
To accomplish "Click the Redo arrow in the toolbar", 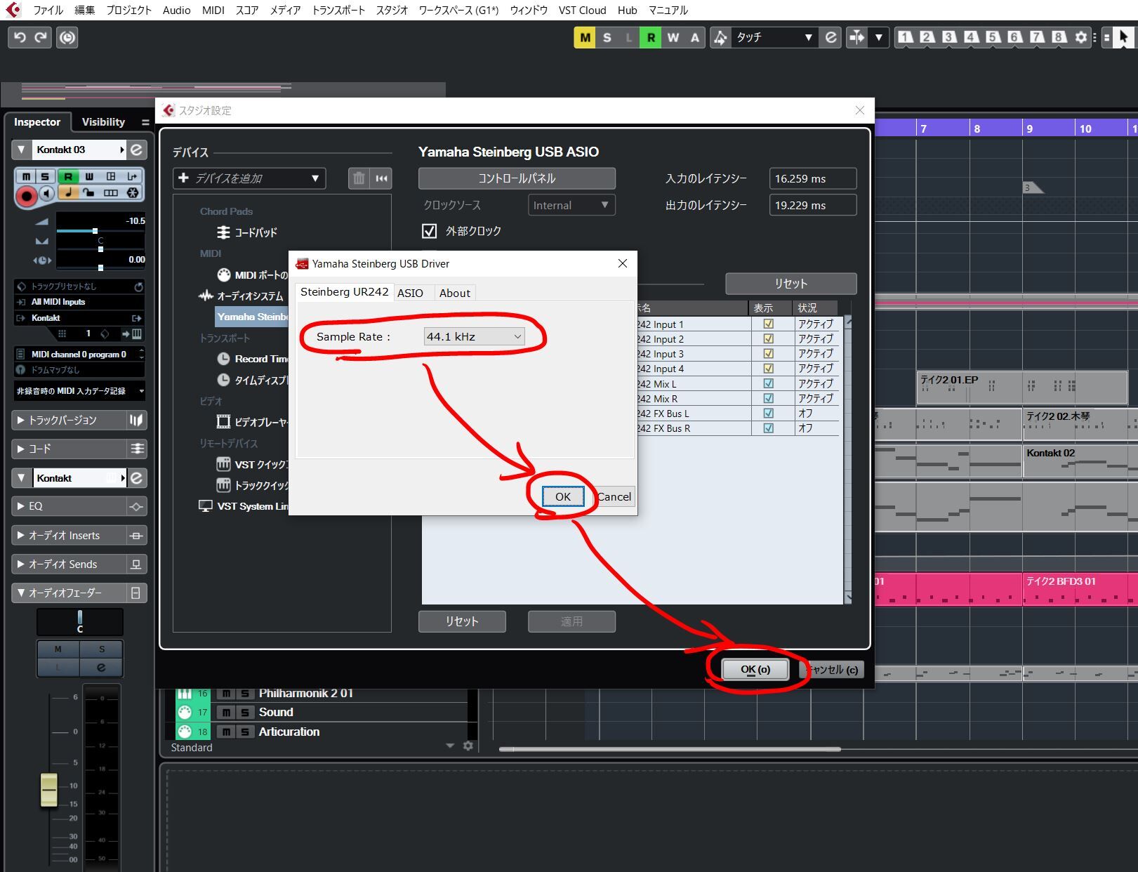I will click(41, 37).
